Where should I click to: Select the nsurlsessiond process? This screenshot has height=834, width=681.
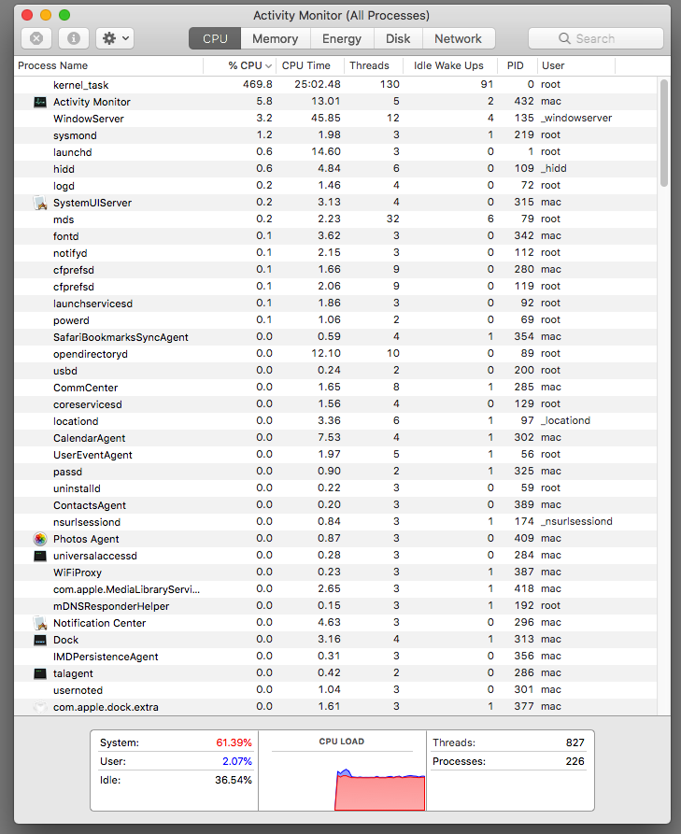click(x=335, y=522)
